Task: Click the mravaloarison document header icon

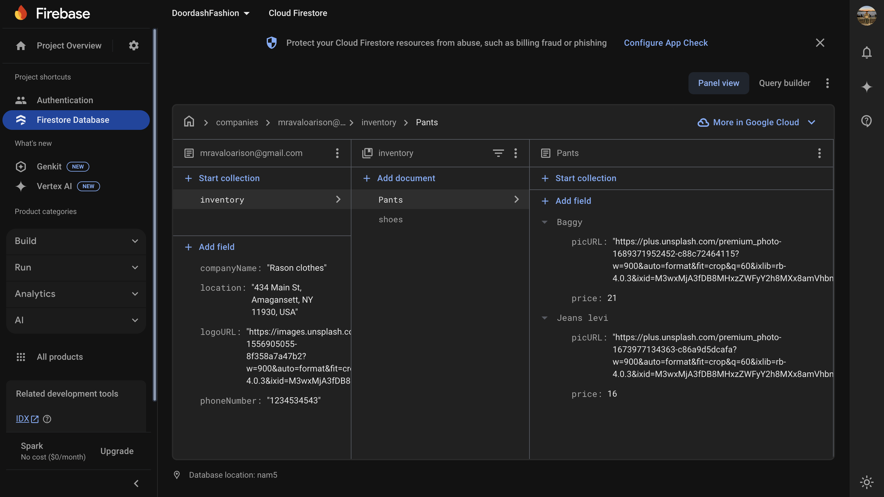Action: (189, 153)
